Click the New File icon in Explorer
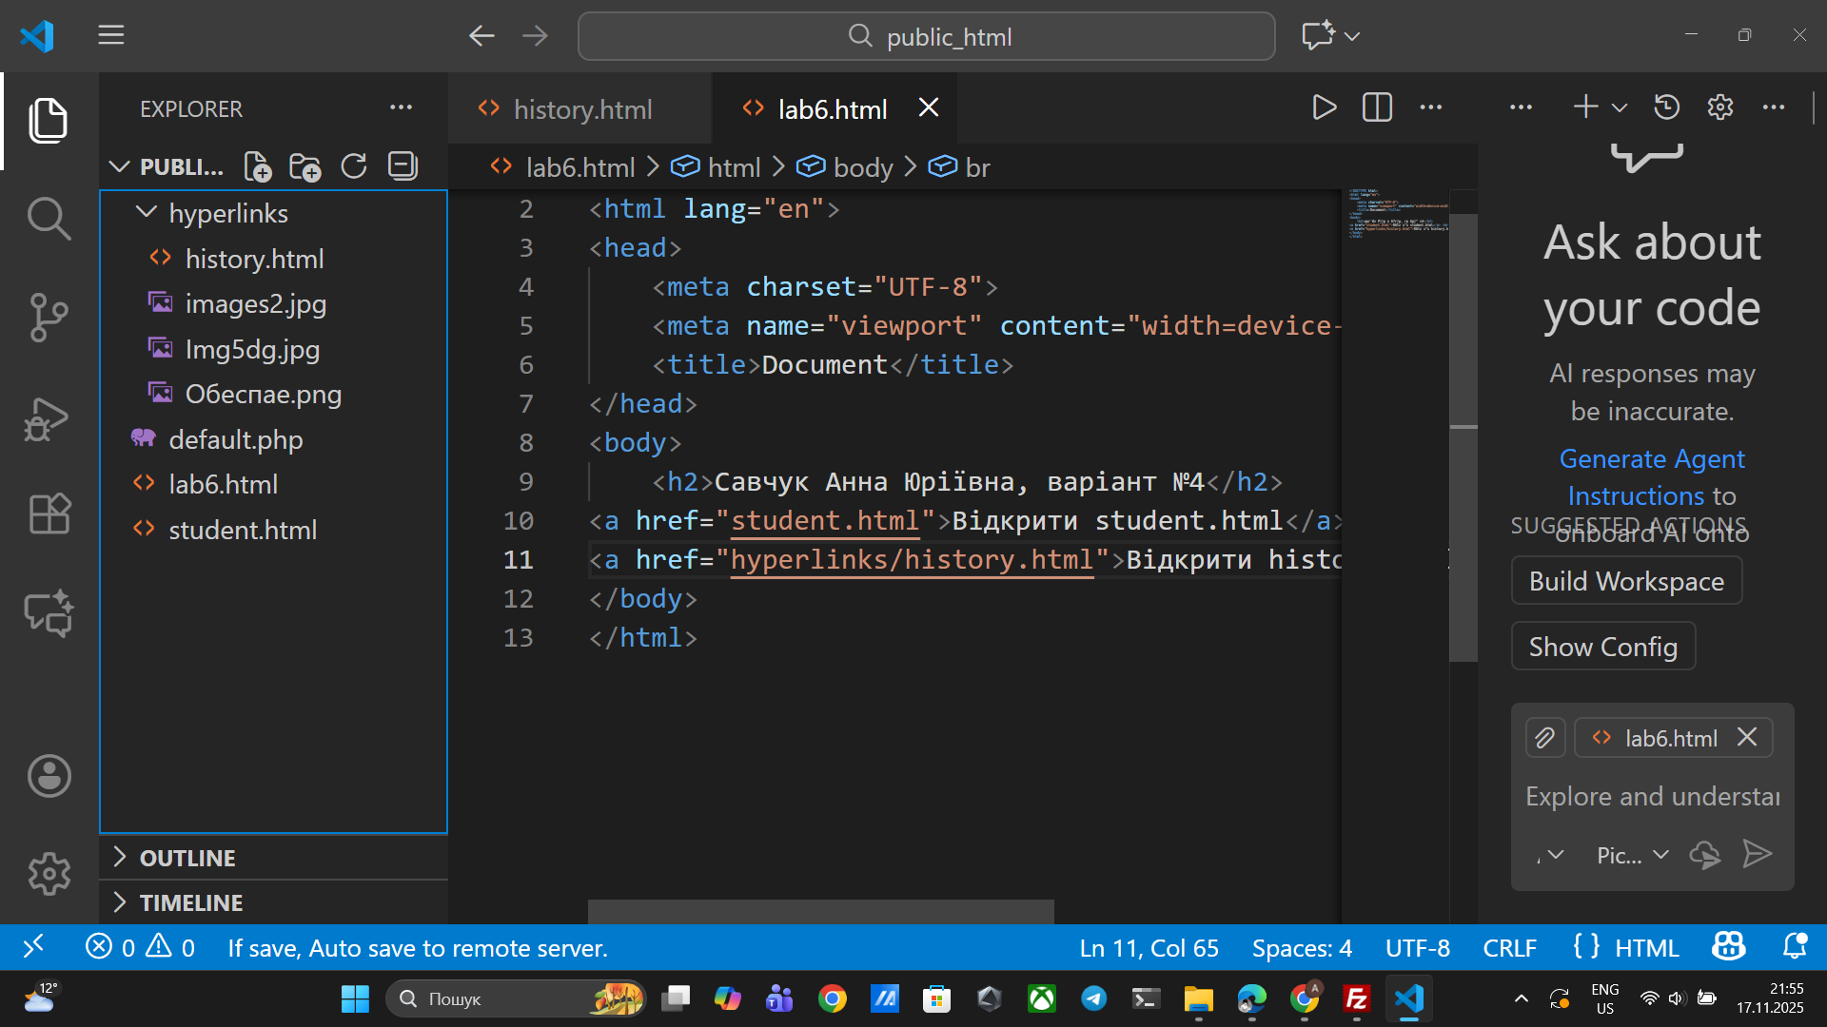This screenshot has height=1027, width=1827. point(258,167)
